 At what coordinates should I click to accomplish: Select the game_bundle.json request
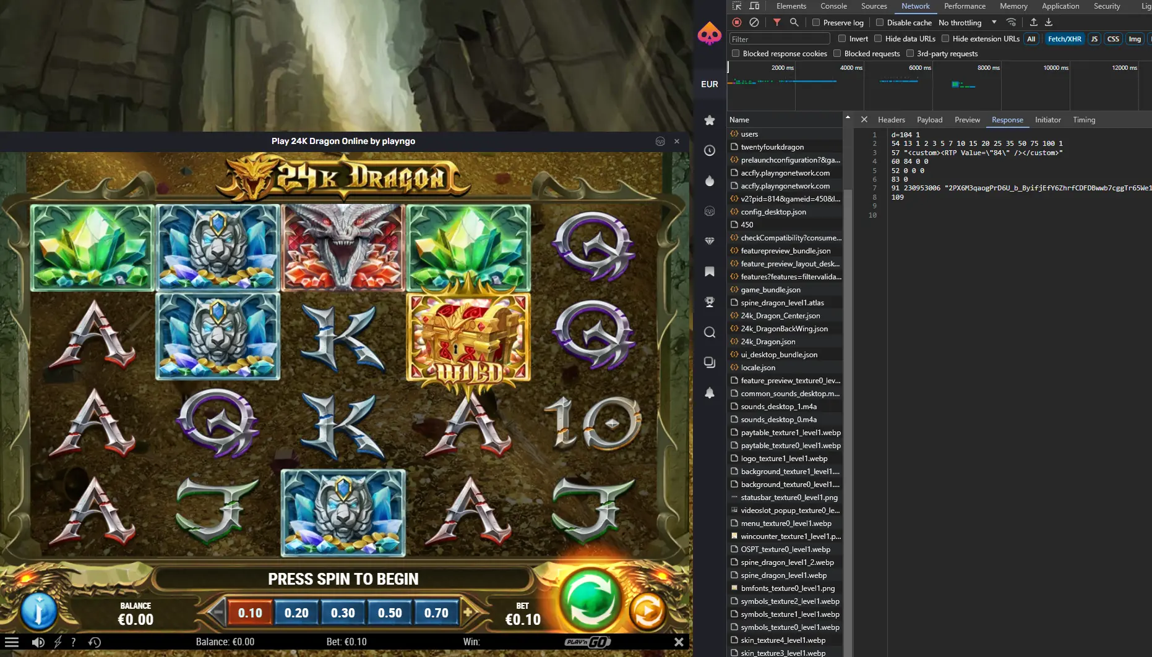pos(784,290)
